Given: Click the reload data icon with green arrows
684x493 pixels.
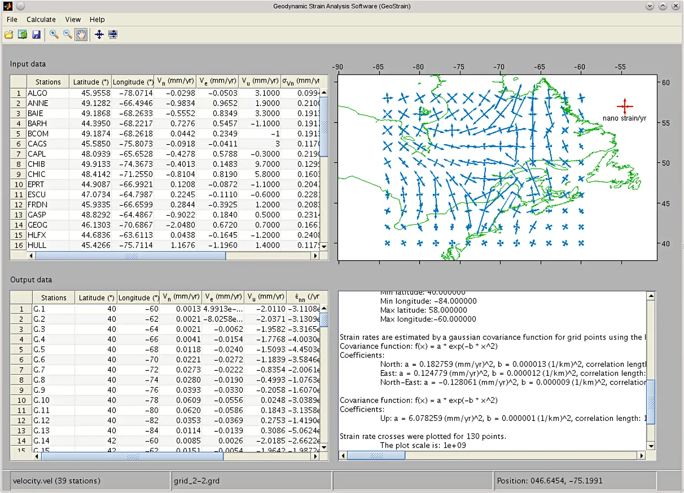Looking at the screenshot, I should click(x=23, y=35).
